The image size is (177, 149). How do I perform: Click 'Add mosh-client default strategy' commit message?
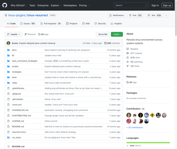coord(60,132)
